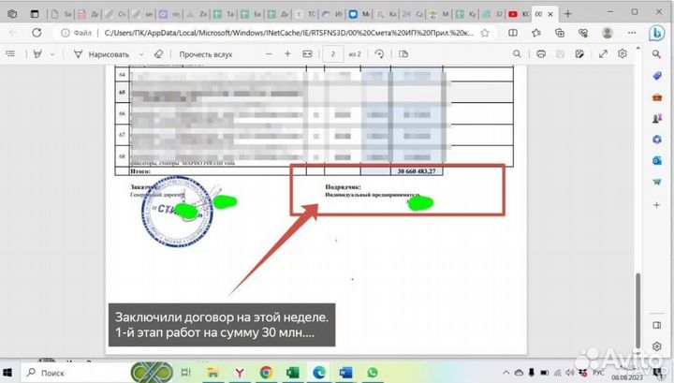Image resolution: width=674 pixels, height=383 pixels.
Task: Zoom in on the PDF document
Action: point(287,53)
